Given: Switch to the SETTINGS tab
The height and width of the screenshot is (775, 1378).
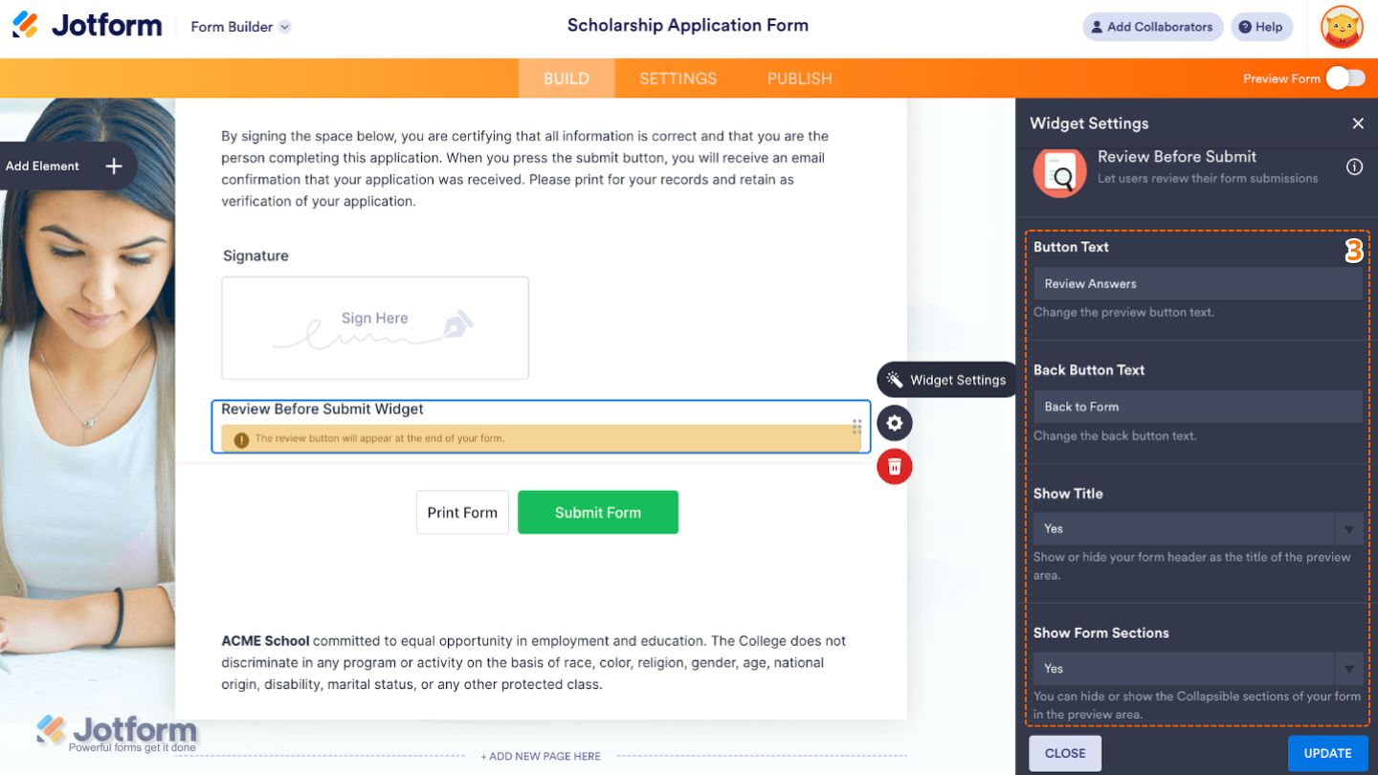Looking at the screenshot, I should [x=678, y=78].
